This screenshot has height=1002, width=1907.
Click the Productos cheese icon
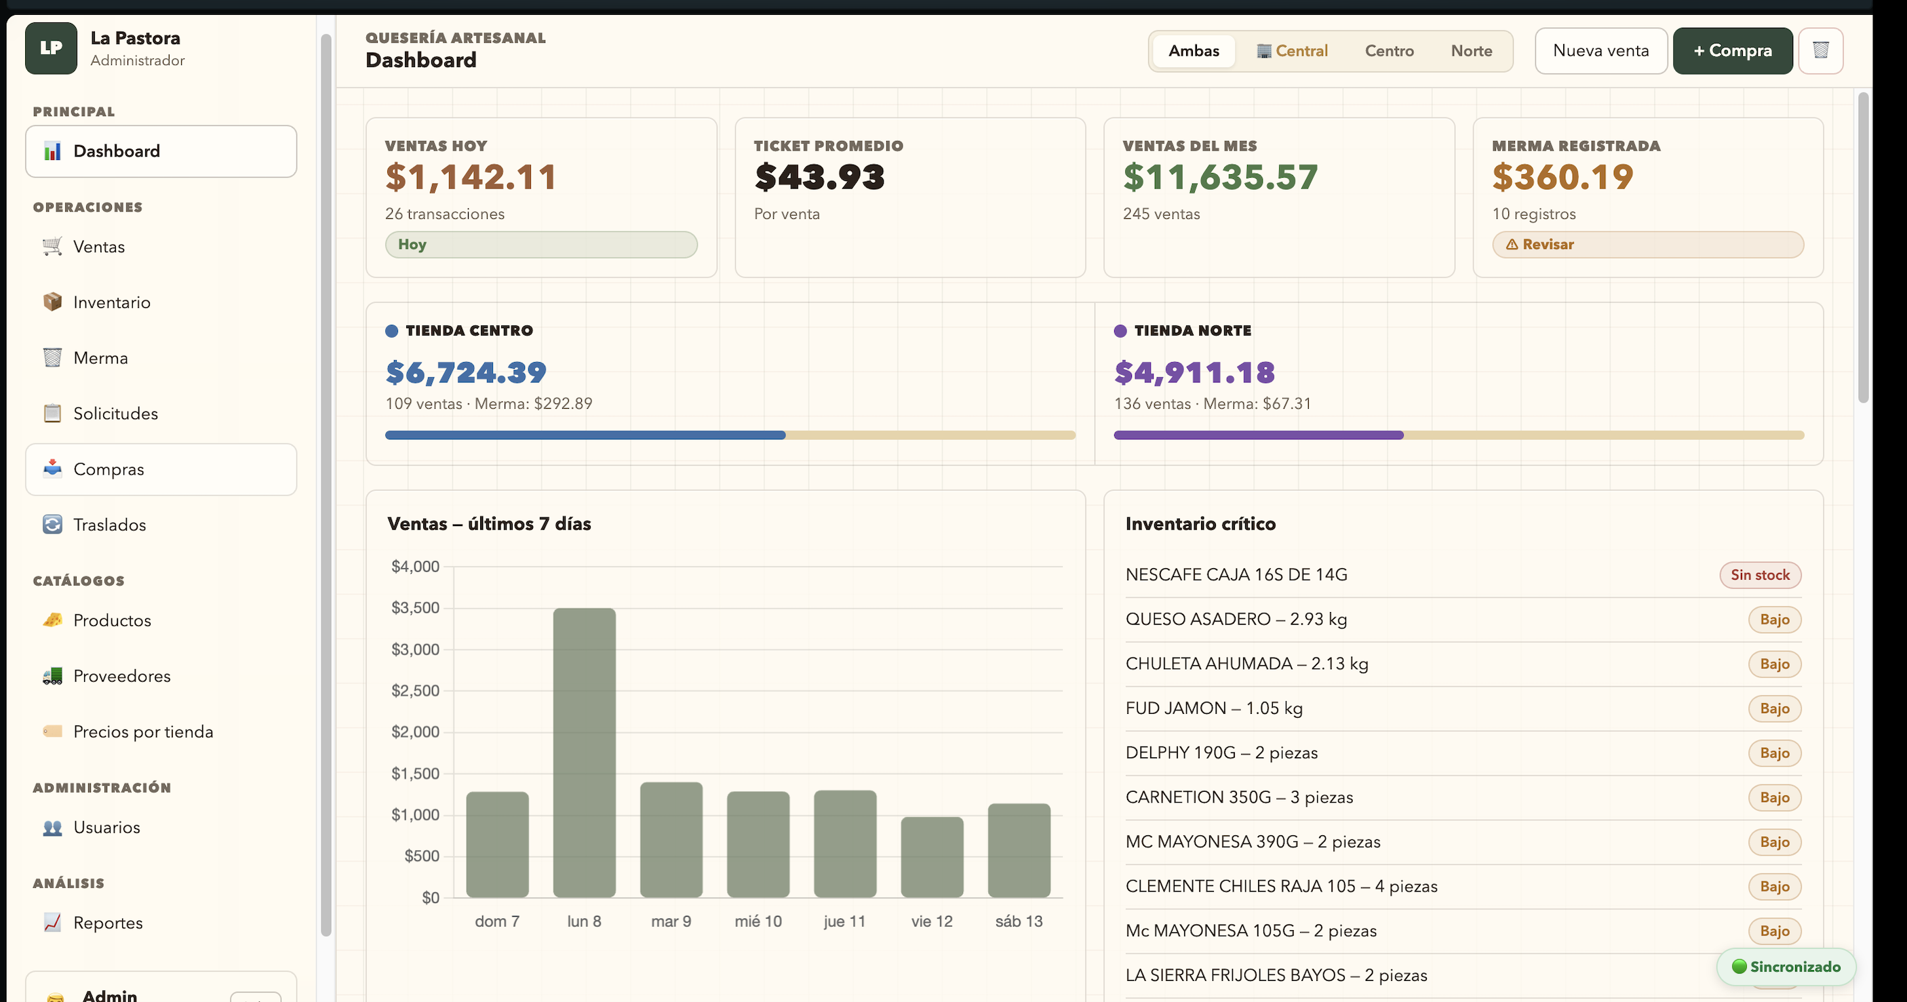(52, 620)
